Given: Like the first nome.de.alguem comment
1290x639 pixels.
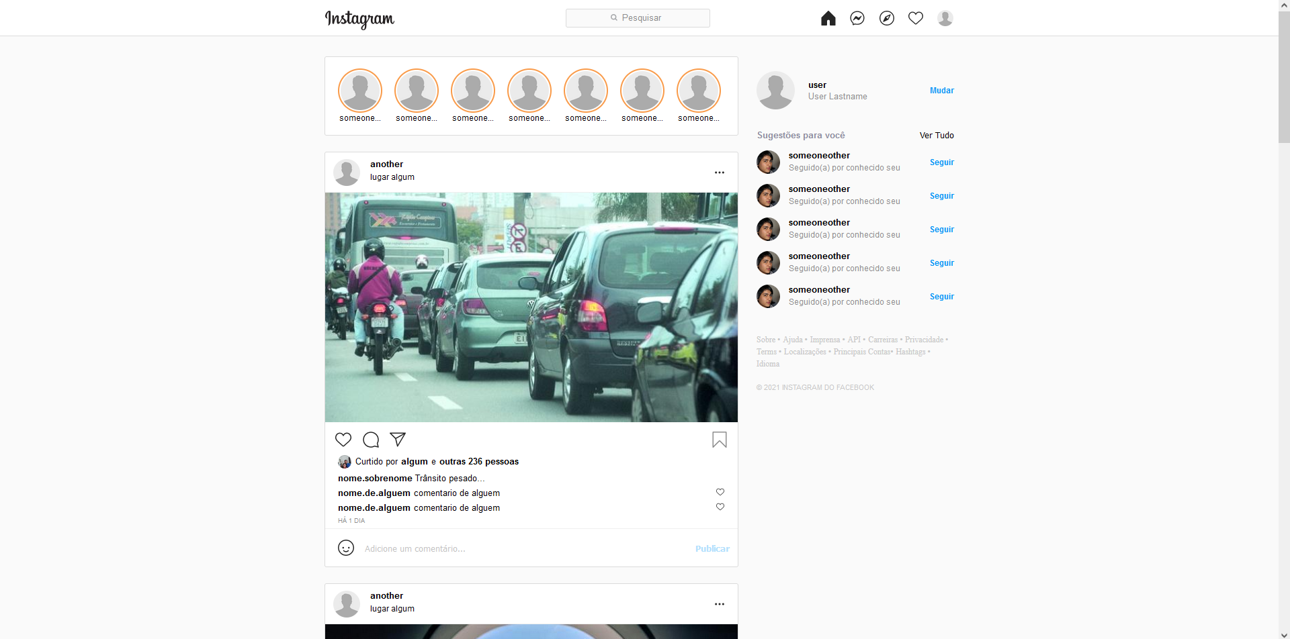Looking at the screenshot, I should [x=720, y=492].
